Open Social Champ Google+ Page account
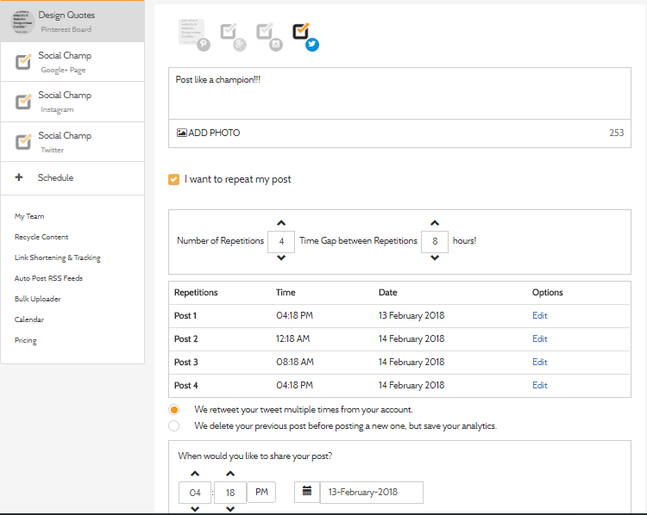647x515 pixels. click(72, 62)
